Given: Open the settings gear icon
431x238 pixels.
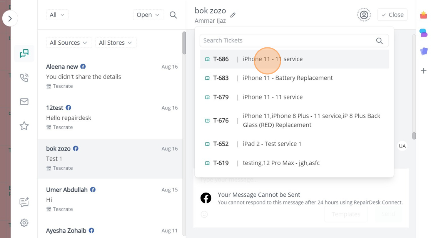Looking at the screenshot, I should coord(24,223).
